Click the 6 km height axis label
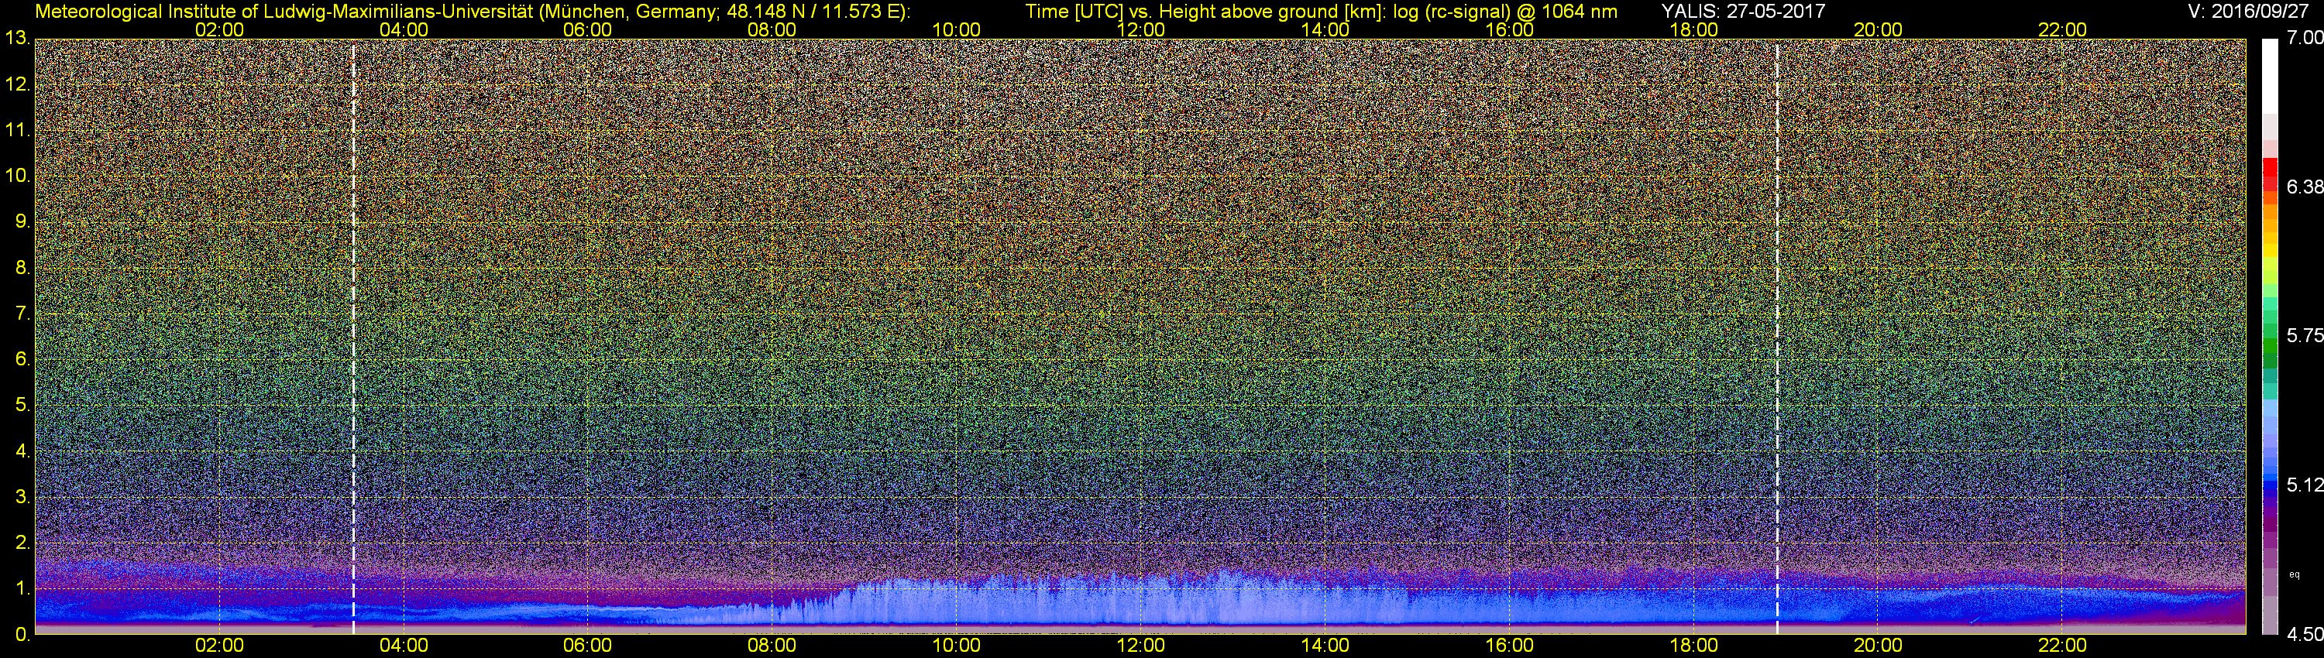This screenshot has height=658, width=2324. pos(22,358)
